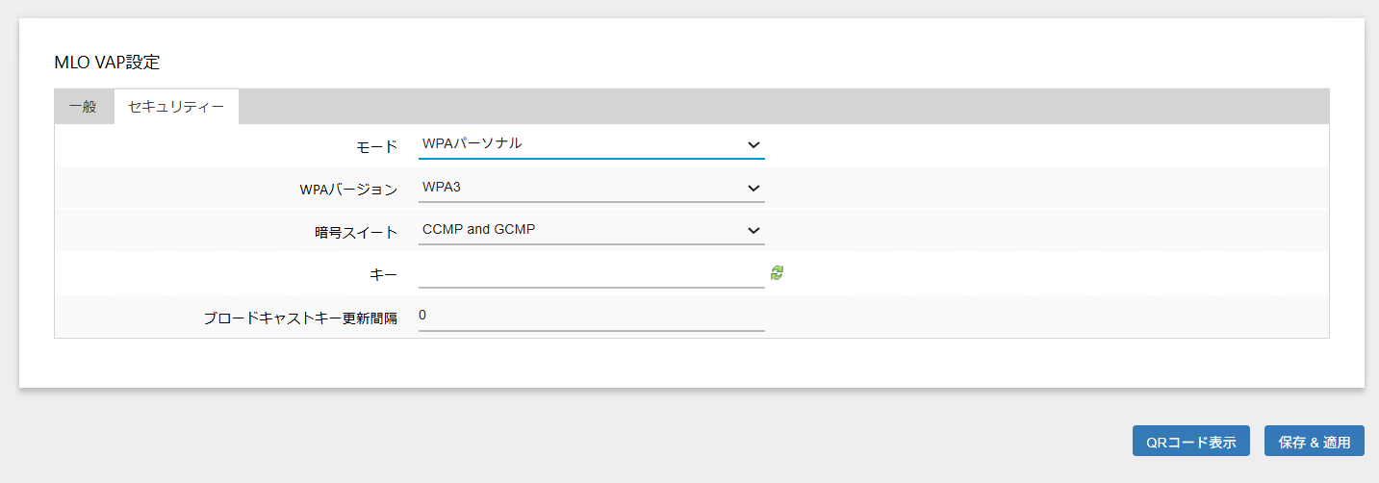Screen dimensions: 1379x483
Task: Click the 暗号スイート field label
Action: pos(357,232)
